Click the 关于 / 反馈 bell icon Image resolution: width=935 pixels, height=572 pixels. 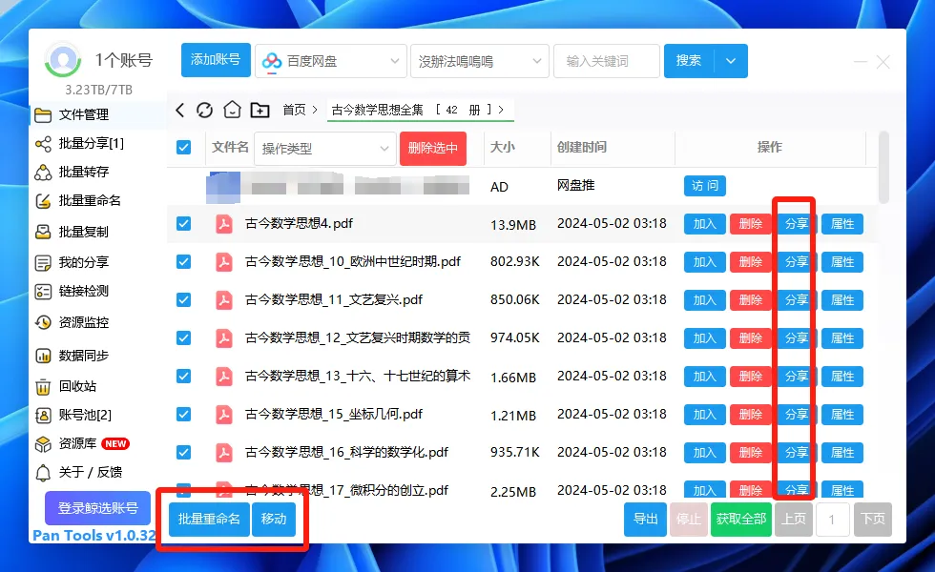[x=43, y=473]
